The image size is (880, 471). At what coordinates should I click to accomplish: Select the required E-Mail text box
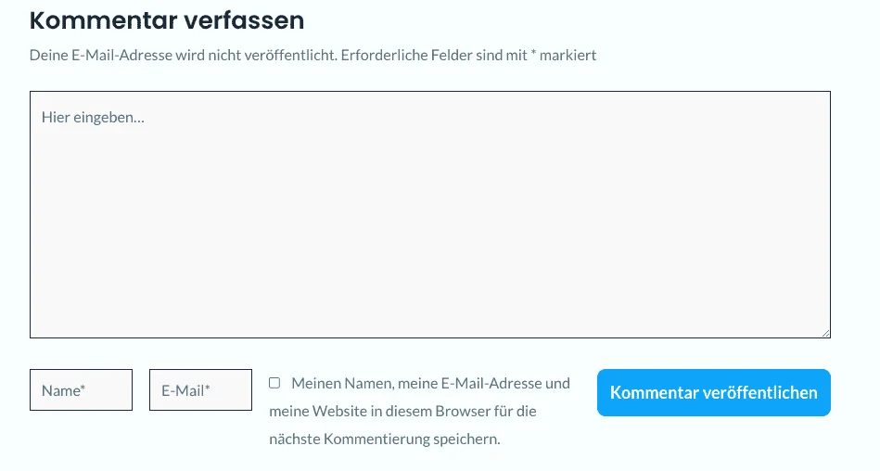200,390
